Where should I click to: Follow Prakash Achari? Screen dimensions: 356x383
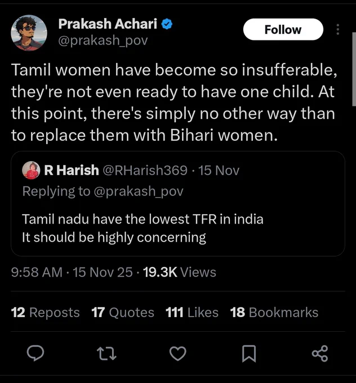tap(283, 30)
